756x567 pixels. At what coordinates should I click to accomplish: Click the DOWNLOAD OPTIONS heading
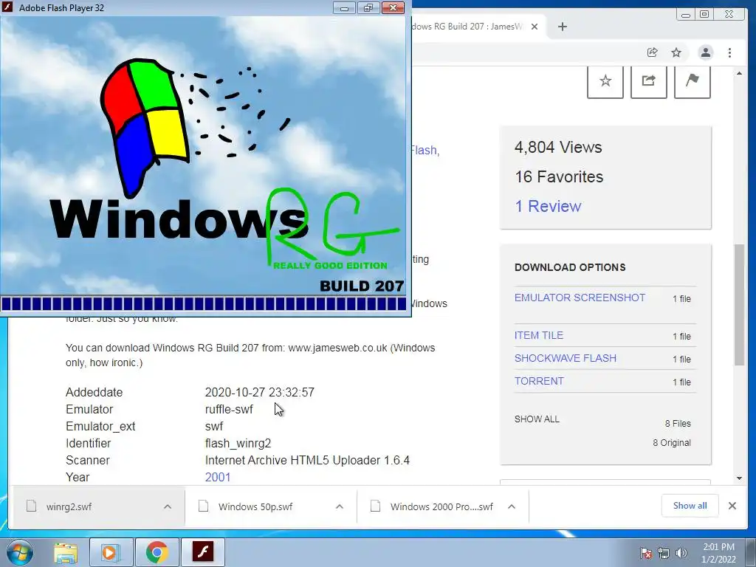[x=570, y=267]
